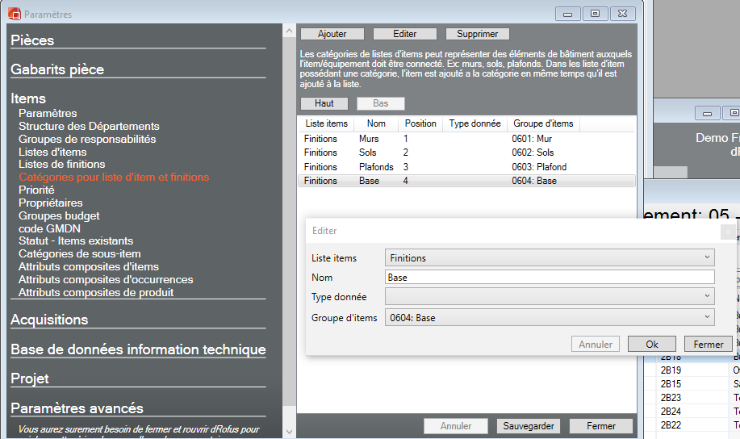Expand the Type donnée dropdown
Screen dimensions: 740x439
[550, 297]
